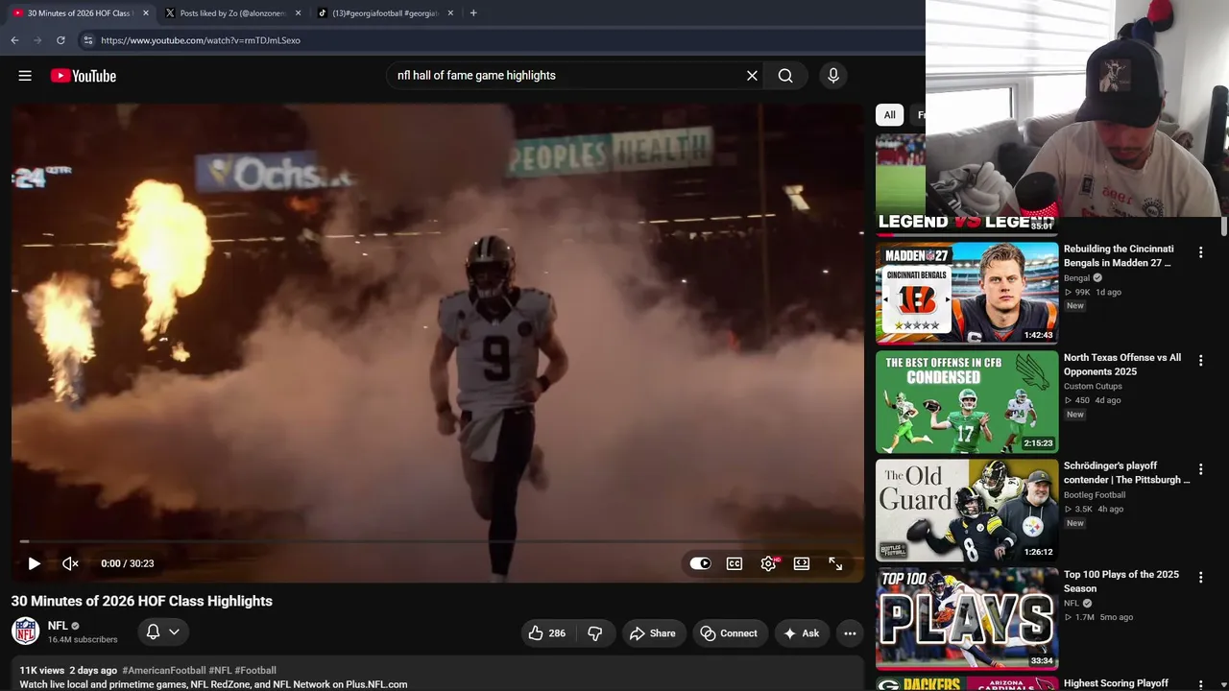Unmute the video player volume
Screen dimensions: 1229x691
coord(70,563)
